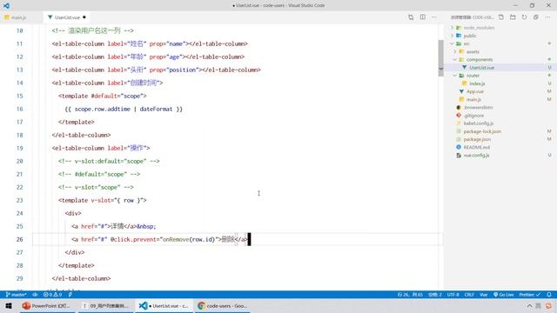This screenshot has height=313, width=557.
Task: Click the Prettier status item
Action: click(x=530, y=295)
